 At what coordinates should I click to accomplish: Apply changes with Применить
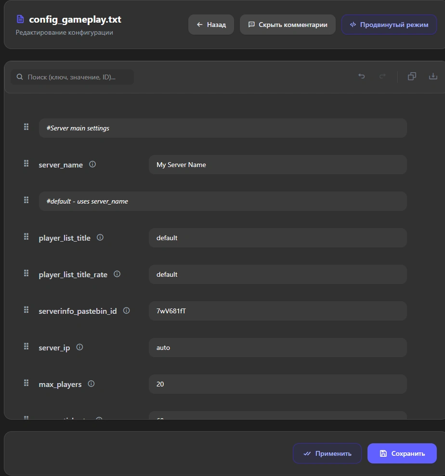coord(327,453)
